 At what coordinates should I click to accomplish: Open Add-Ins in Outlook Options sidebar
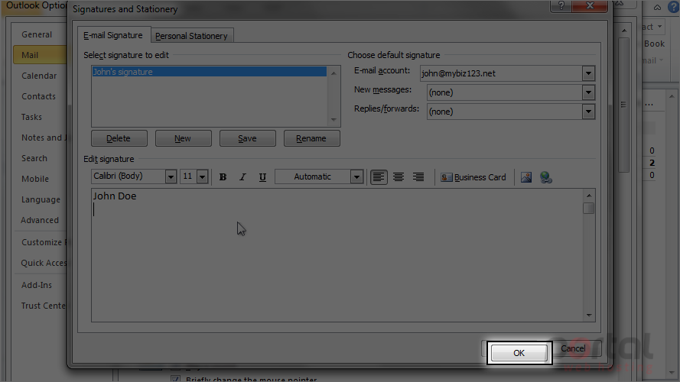point(37,286)
